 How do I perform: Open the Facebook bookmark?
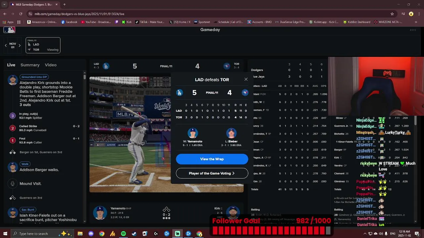(69, 22)
